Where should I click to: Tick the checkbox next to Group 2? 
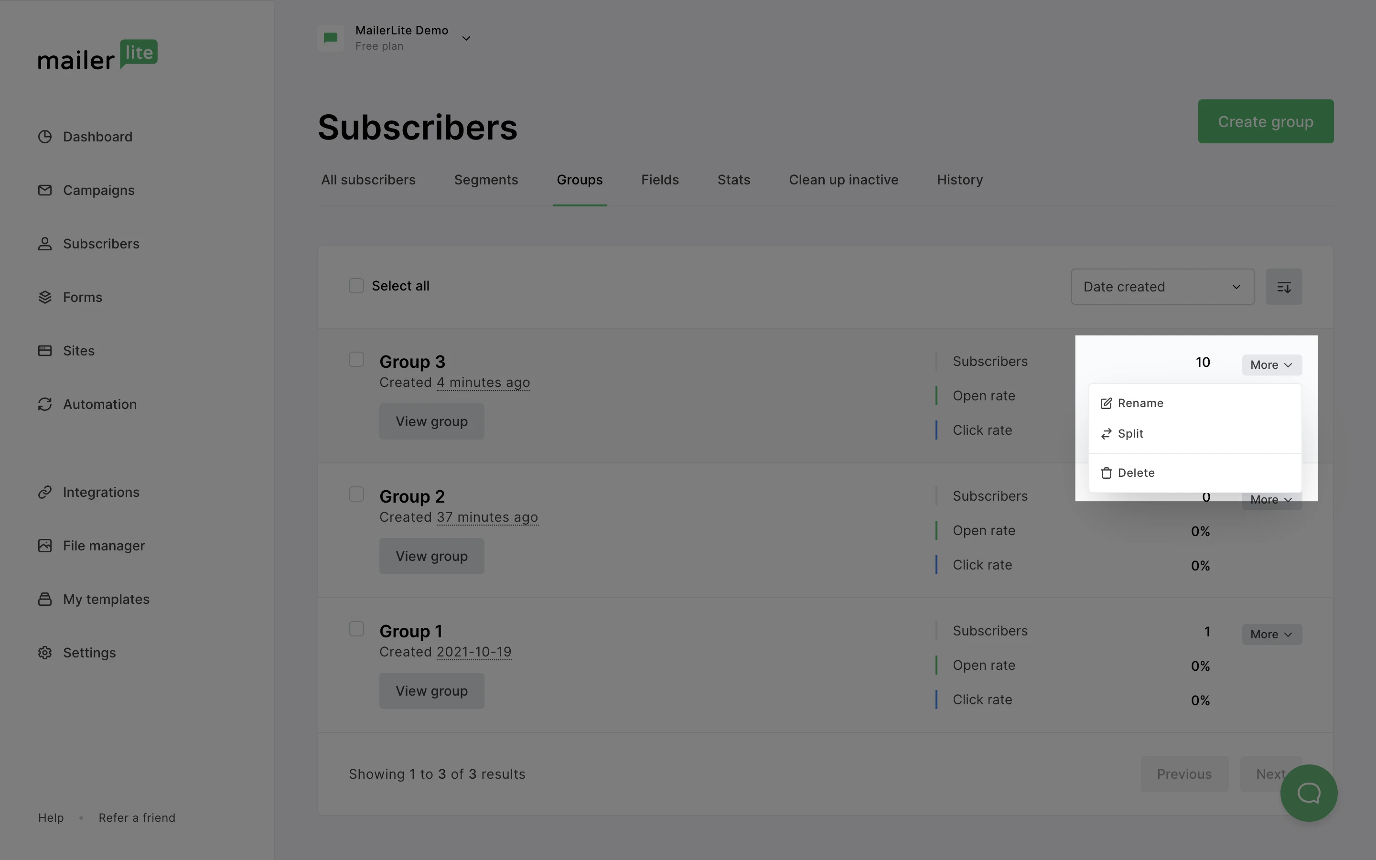356,494
